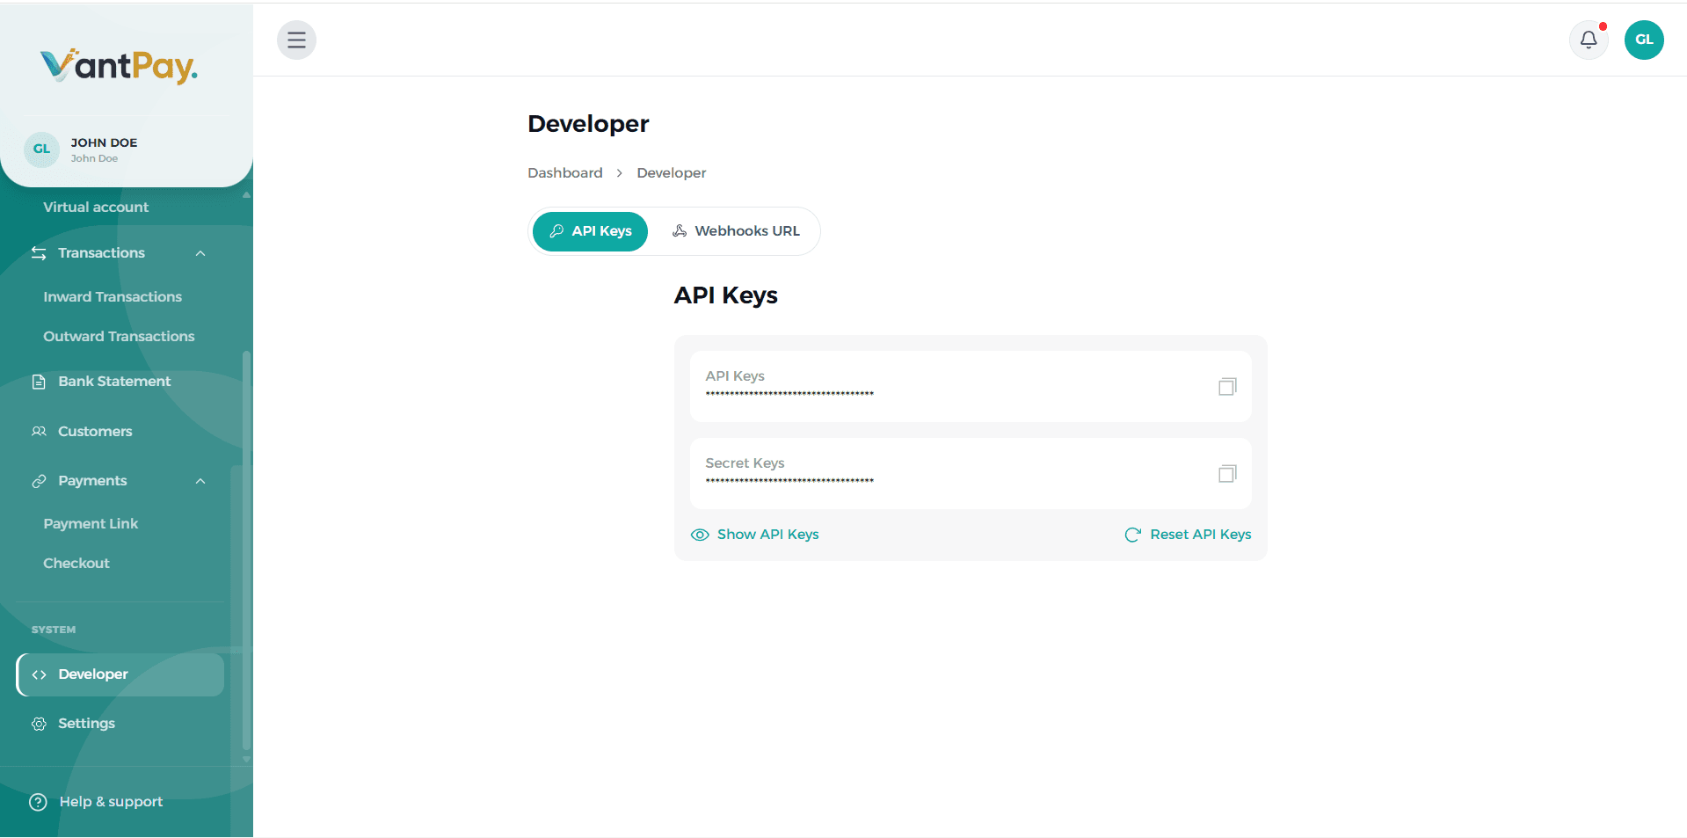Select the API Keys tab

click(x=590, y=230)
